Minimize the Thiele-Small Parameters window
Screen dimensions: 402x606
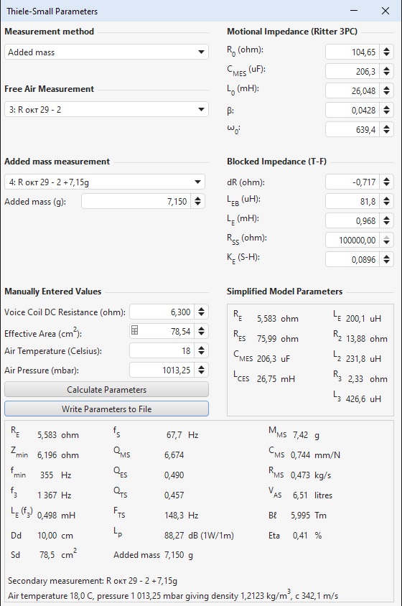(x=354, y=11)
